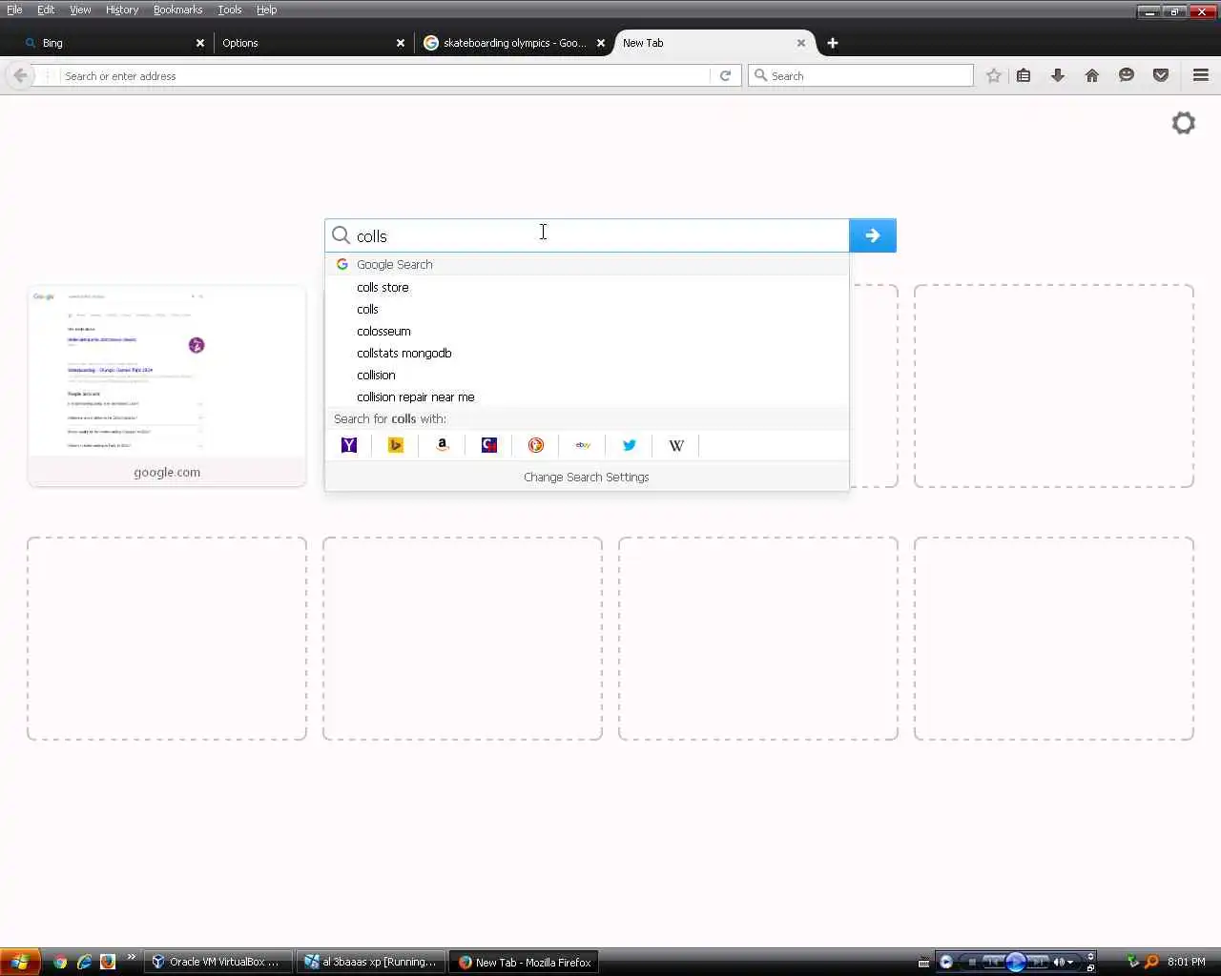1221x976 pixels.
Task: Open the File menu
Action: click(x=14, y=10)
